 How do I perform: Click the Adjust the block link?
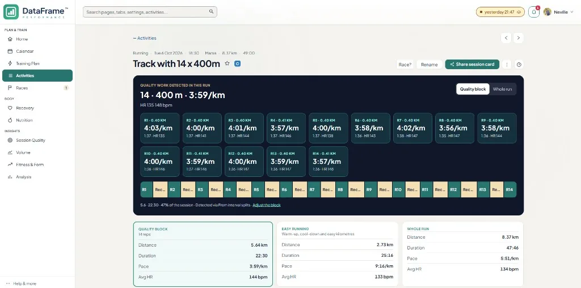coord(267,205)
